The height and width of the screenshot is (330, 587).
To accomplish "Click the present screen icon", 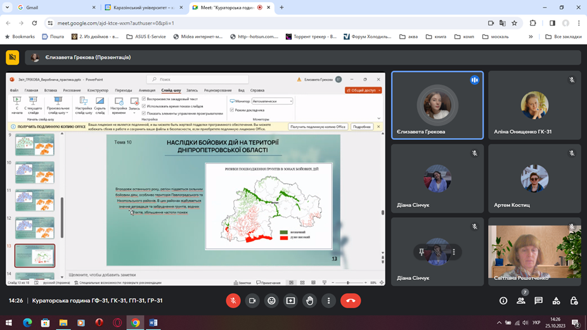I will coord(290,301).
